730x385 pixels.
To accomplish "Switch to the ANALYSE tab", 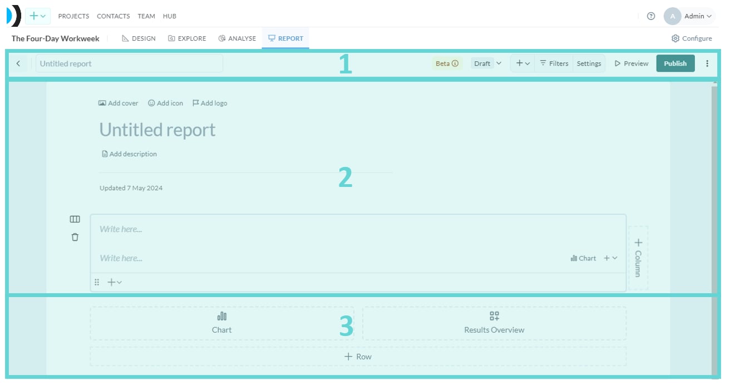I will click(x=237, y=38).
